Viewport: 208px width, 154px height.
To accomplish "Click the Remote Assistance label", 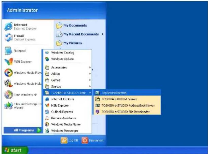I will [x=64, y=118].
